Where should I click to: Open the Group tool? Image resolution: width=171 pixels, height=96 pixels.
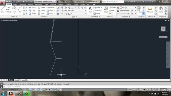(139, 10)
